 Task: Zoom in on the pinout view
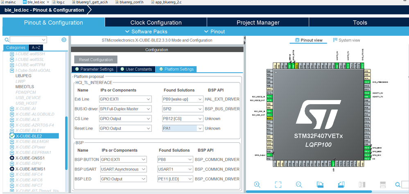point(257,184)
